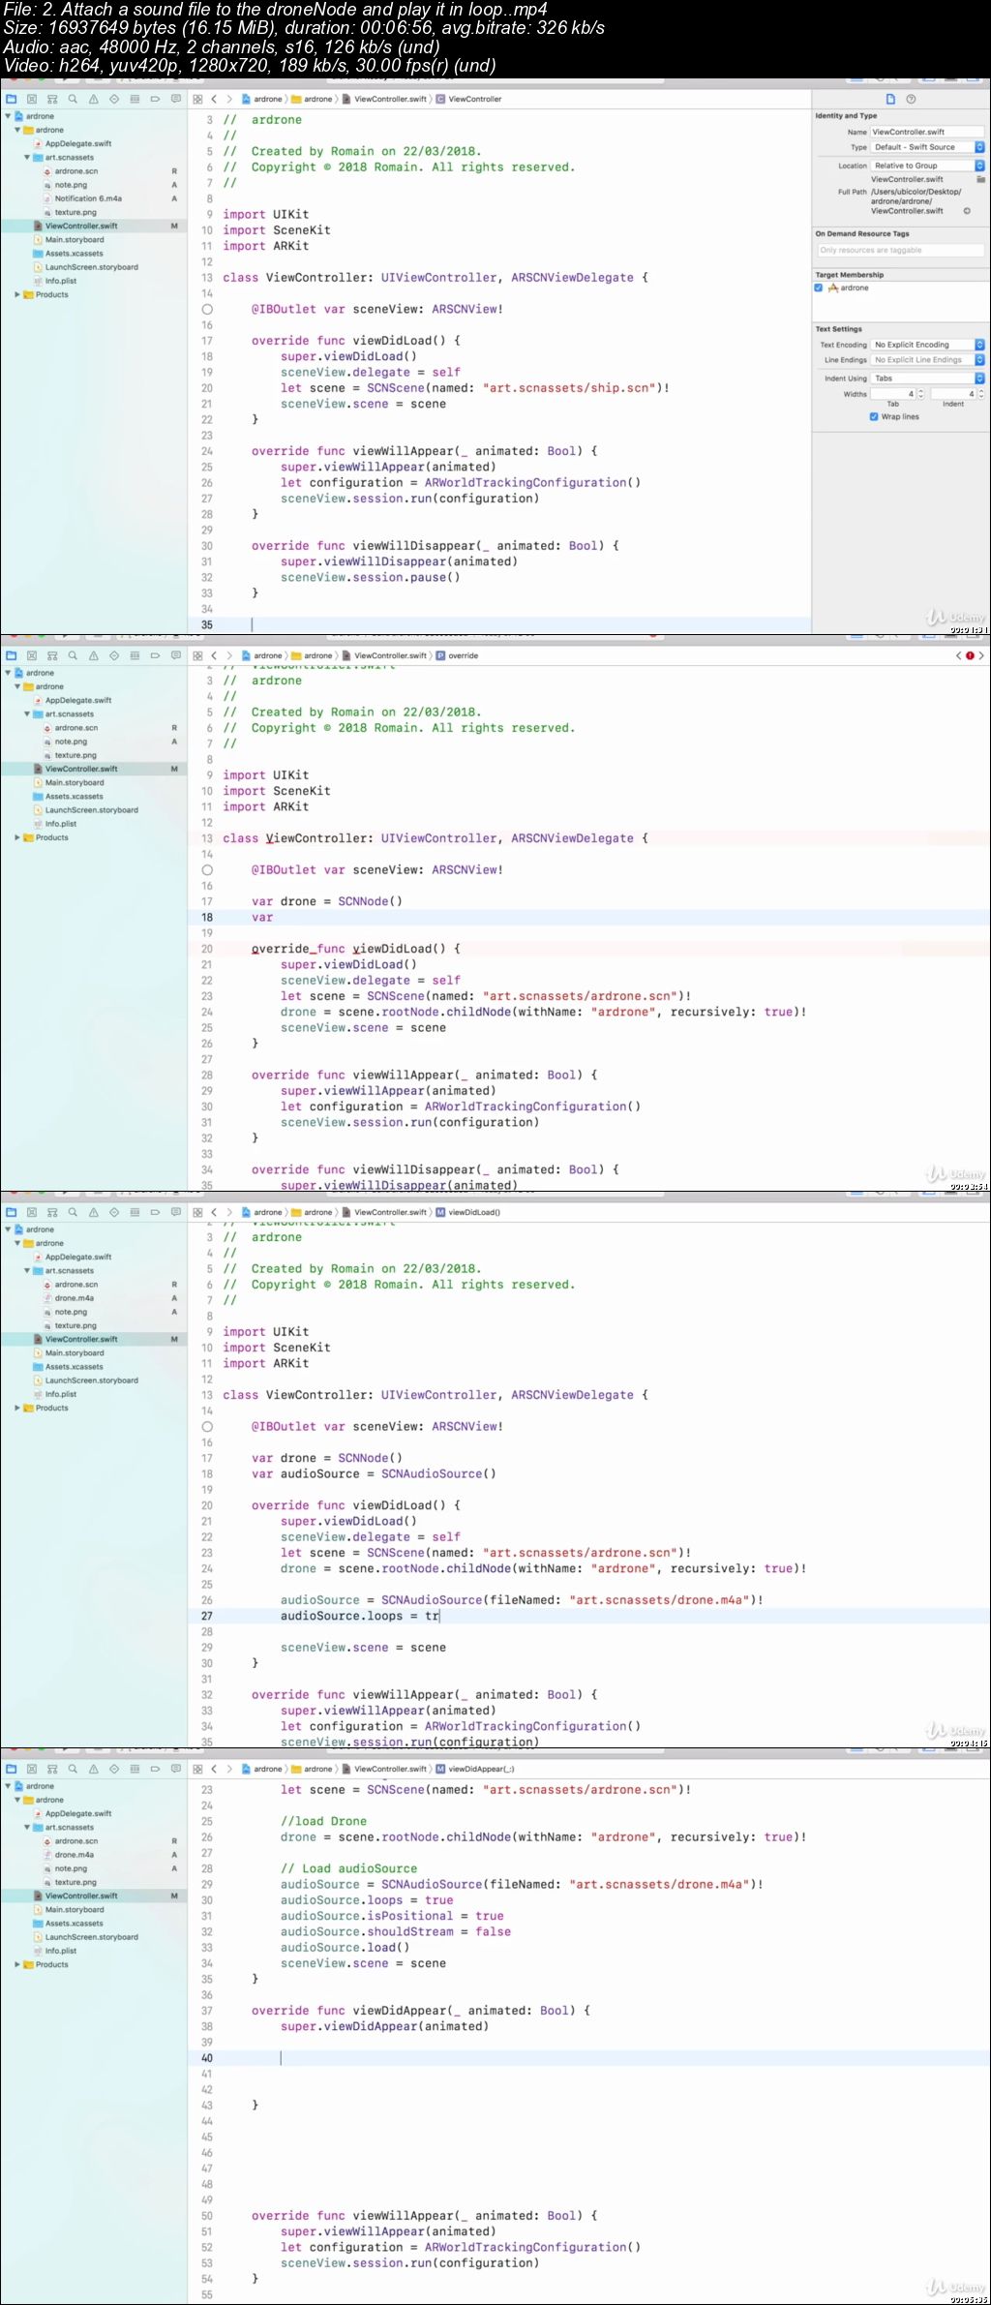Click viewDidLoad() breadcrumb in jump bar
The height and width of the screenshot is (2305, 991).
coord(467,1212)
